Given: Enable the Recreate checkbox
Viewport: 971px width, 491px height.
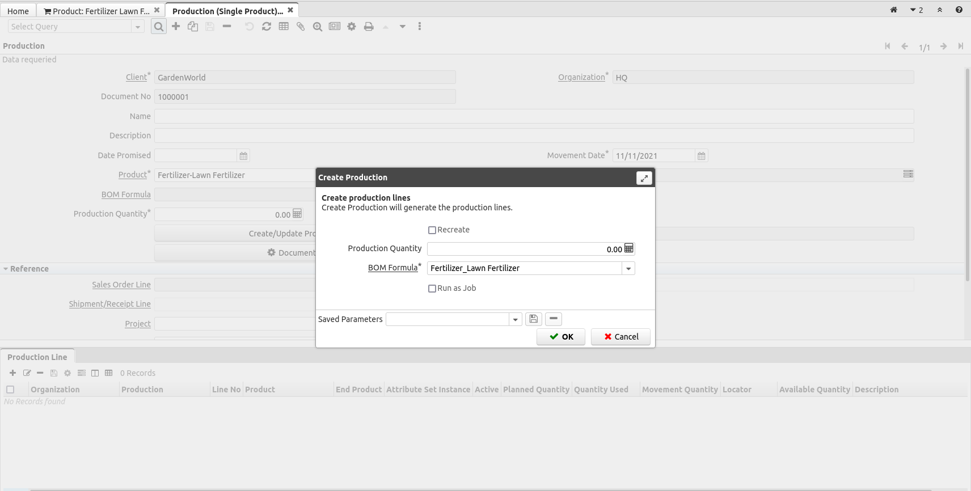Looking at the screenshot, I should (432, 230).
